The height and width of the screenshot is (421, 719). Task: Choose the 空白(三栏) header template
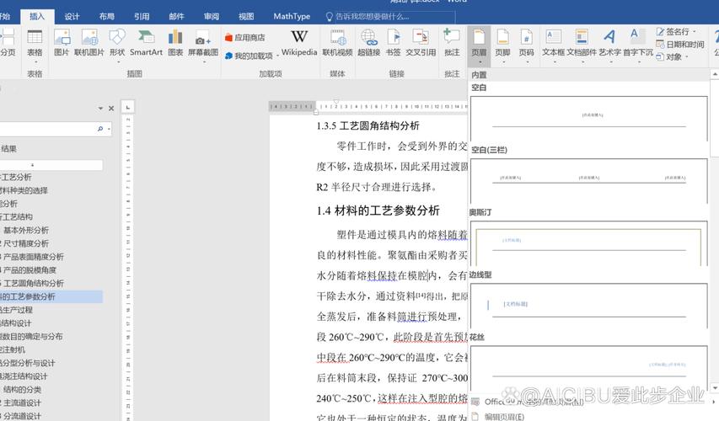[x=589, y=181]
